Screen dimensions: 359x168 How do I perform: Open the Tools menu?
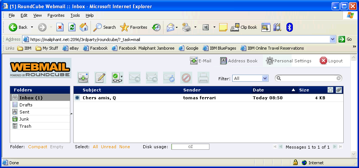[75, 15]
